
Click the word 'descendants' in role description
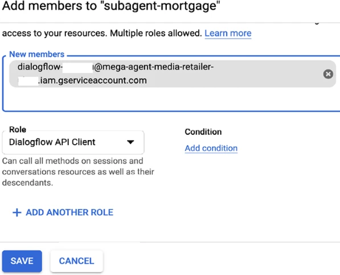(x=27, y=183)
